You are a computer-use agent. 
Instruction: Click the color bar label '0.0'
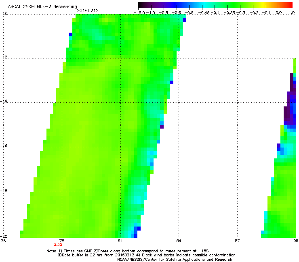click(x=279, y=13)
